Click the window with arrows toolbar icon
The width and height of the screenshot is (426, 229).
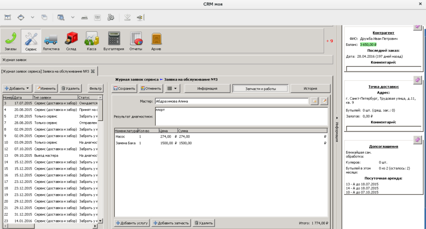(21, 17)
